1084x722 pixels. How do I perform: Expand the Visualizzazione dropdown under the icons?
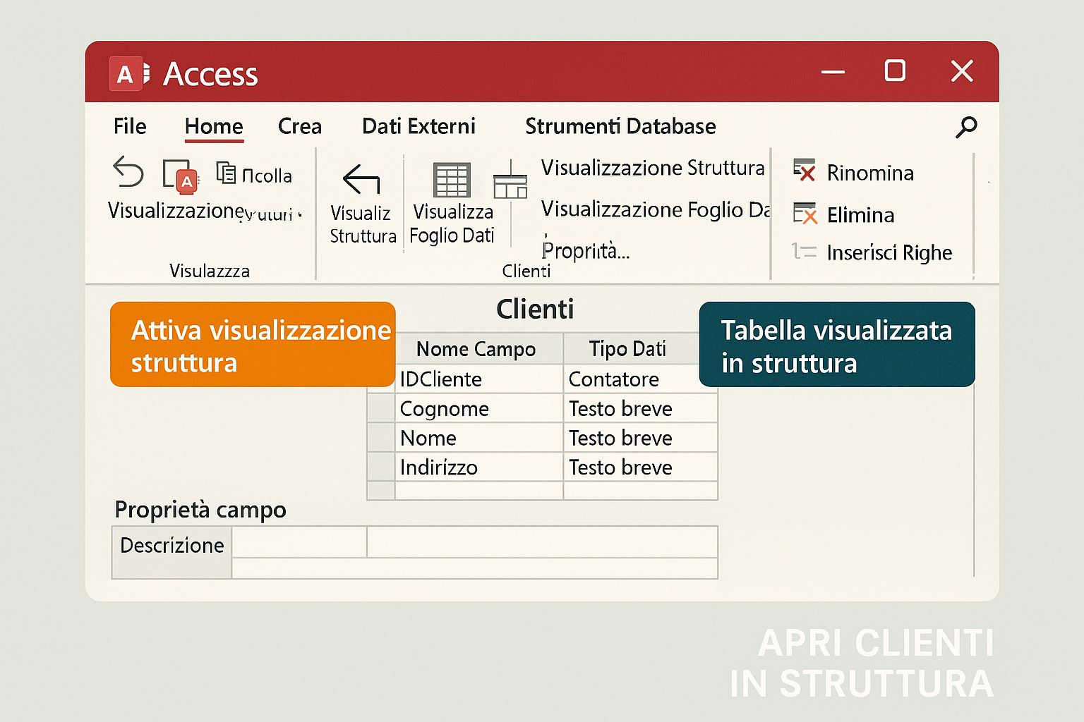tap(205, 211)
